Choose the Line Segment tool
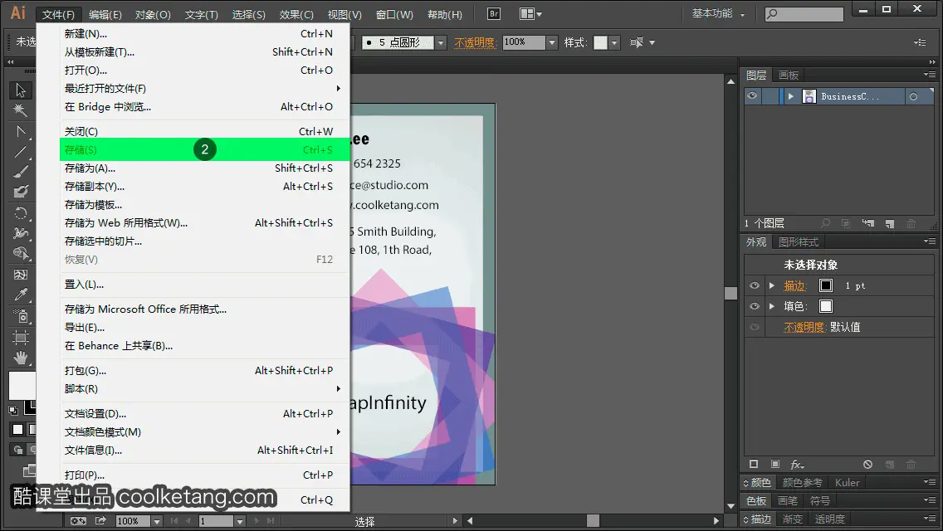This screenshot has width=943, height=531. coord(21,152)
